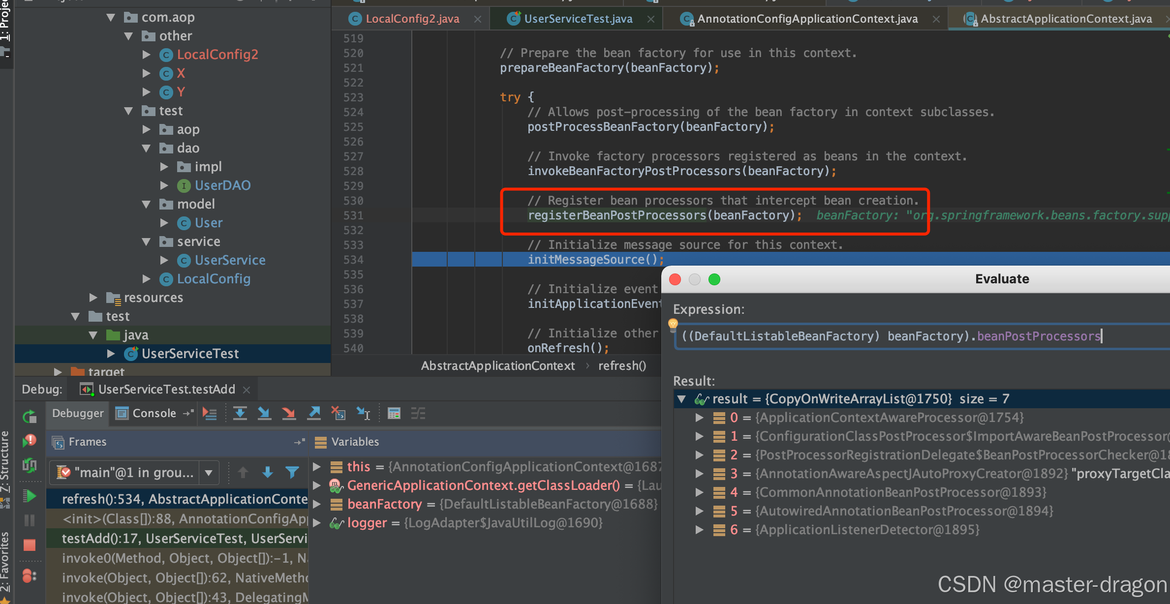
Task: Click the Step Into icon
Action: pos(264,413)
